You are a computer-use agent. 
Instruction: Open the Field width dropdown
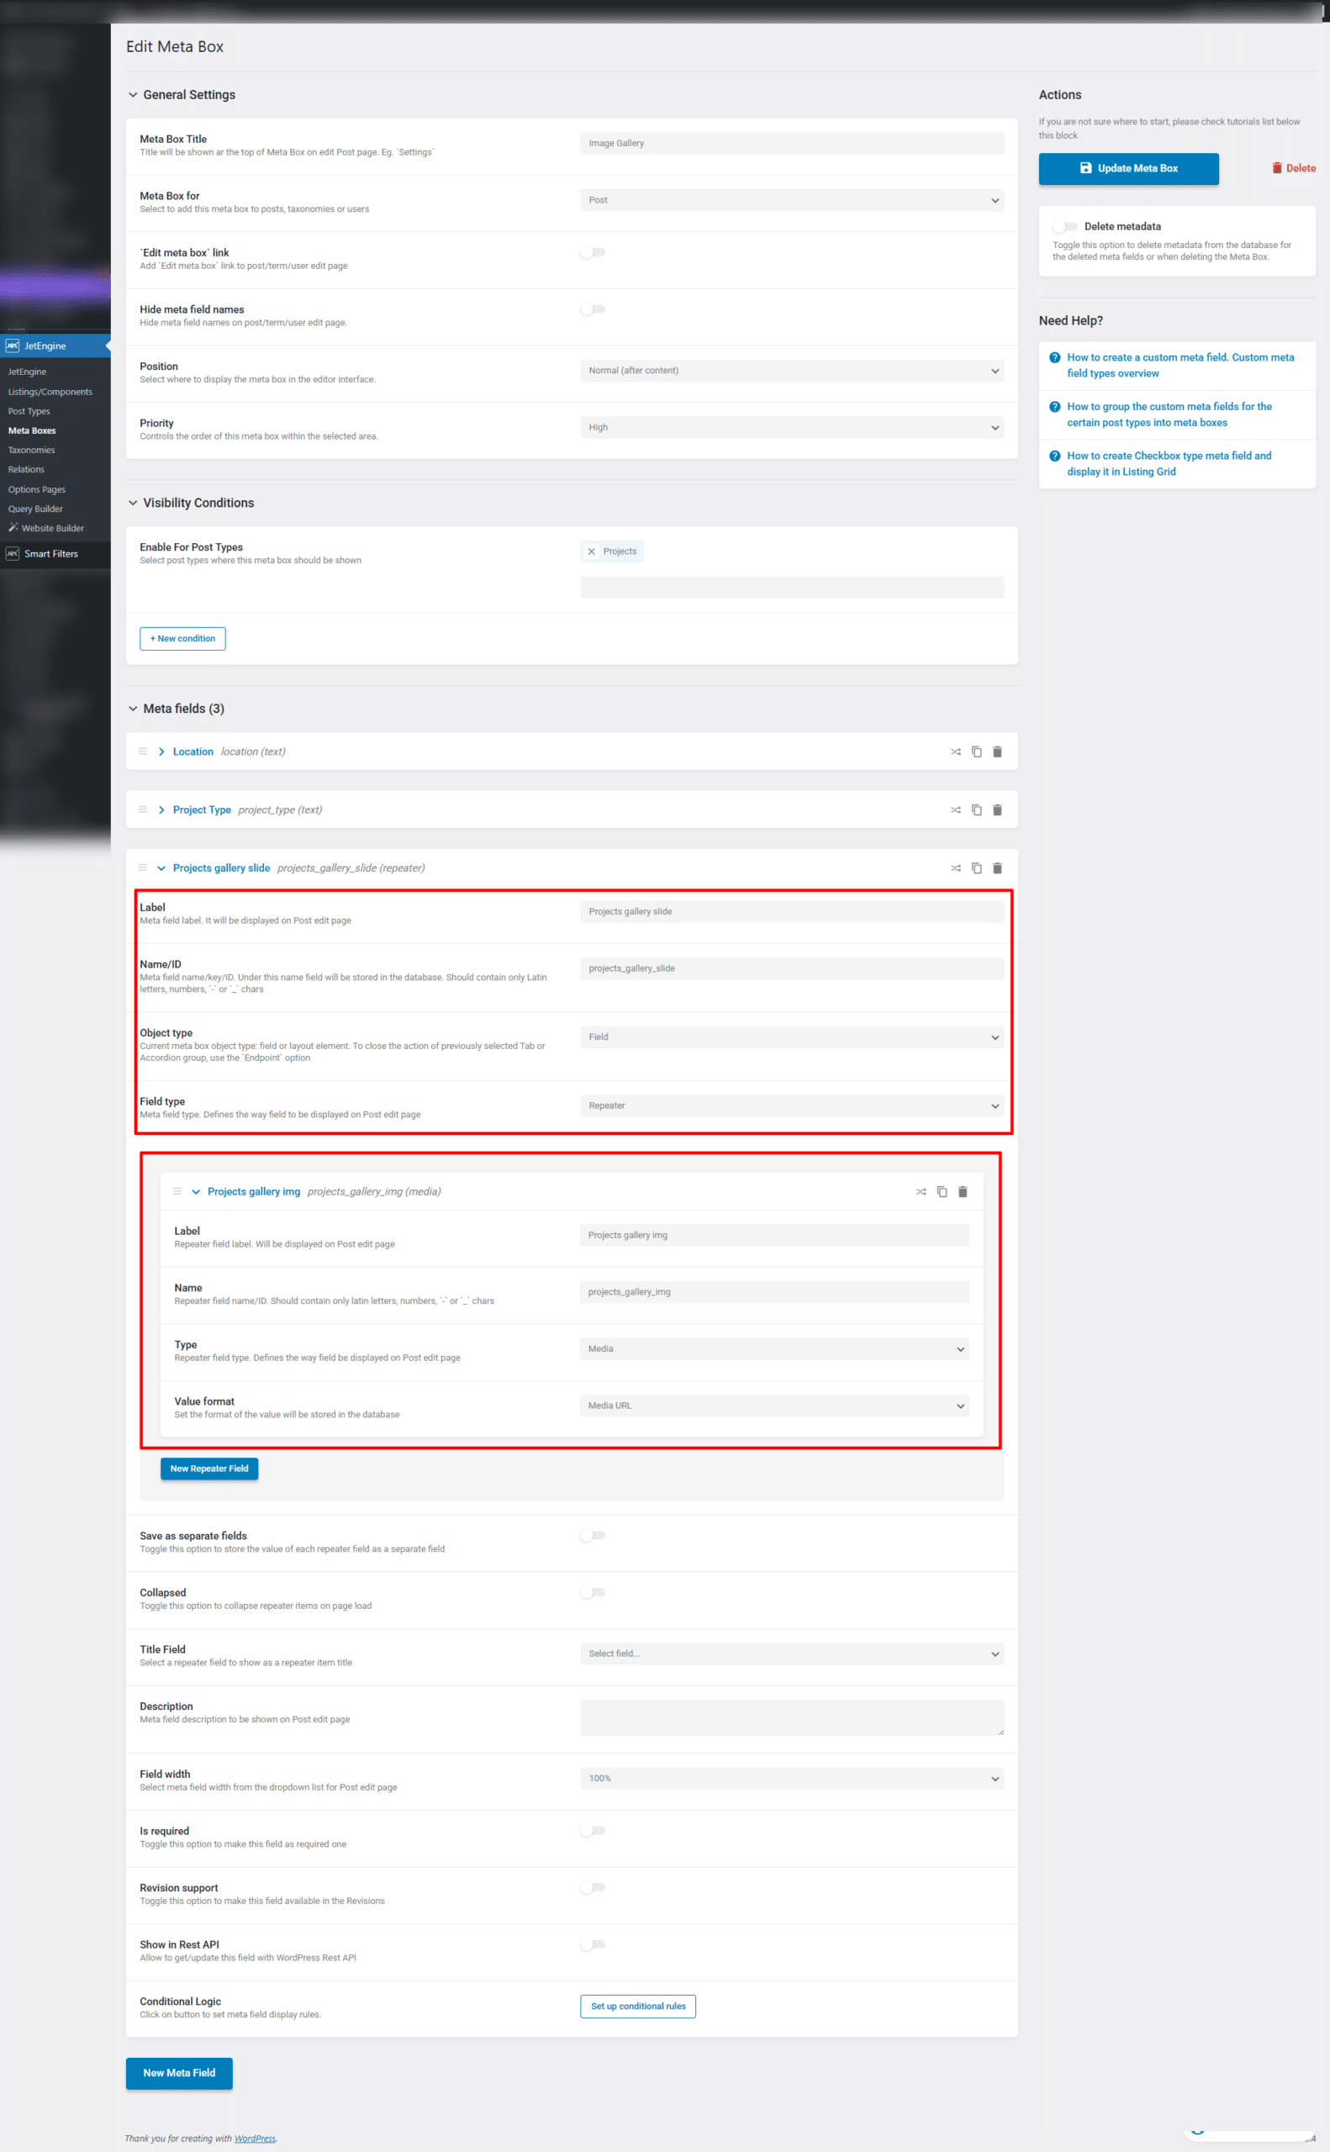pos(792,1778)
